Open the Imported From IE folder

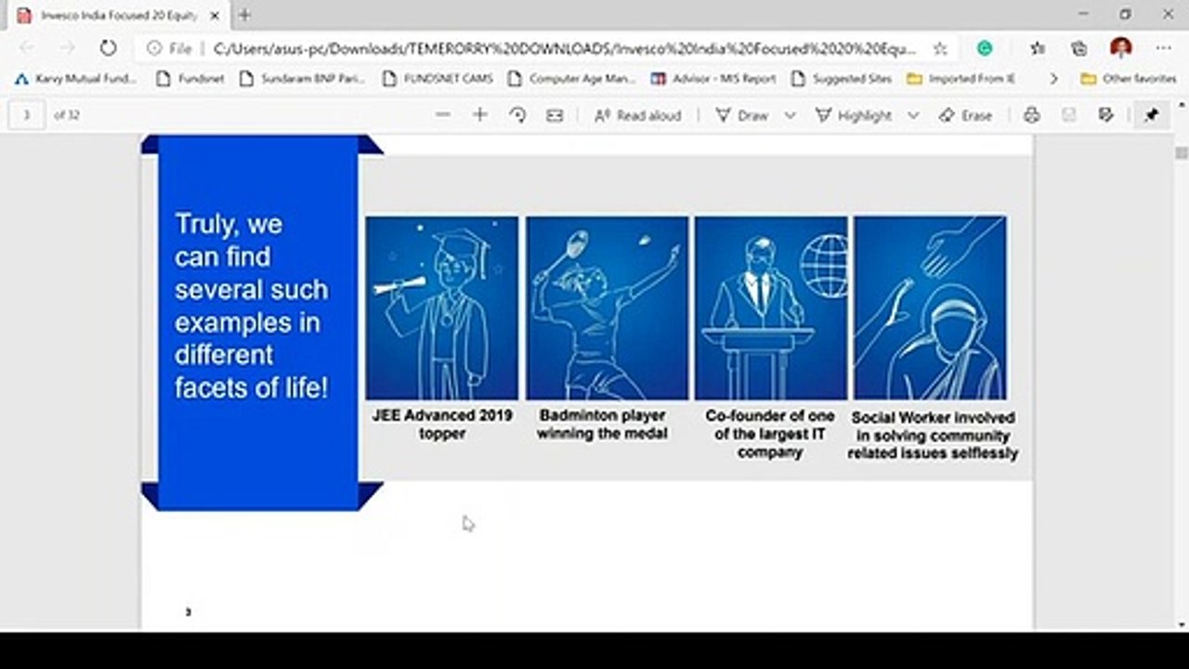pyautogui.click(x=961, y=79)
